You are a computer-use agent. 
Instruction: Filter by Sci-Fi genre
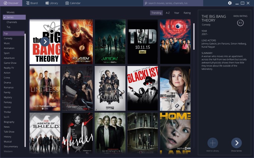[6, 117]
